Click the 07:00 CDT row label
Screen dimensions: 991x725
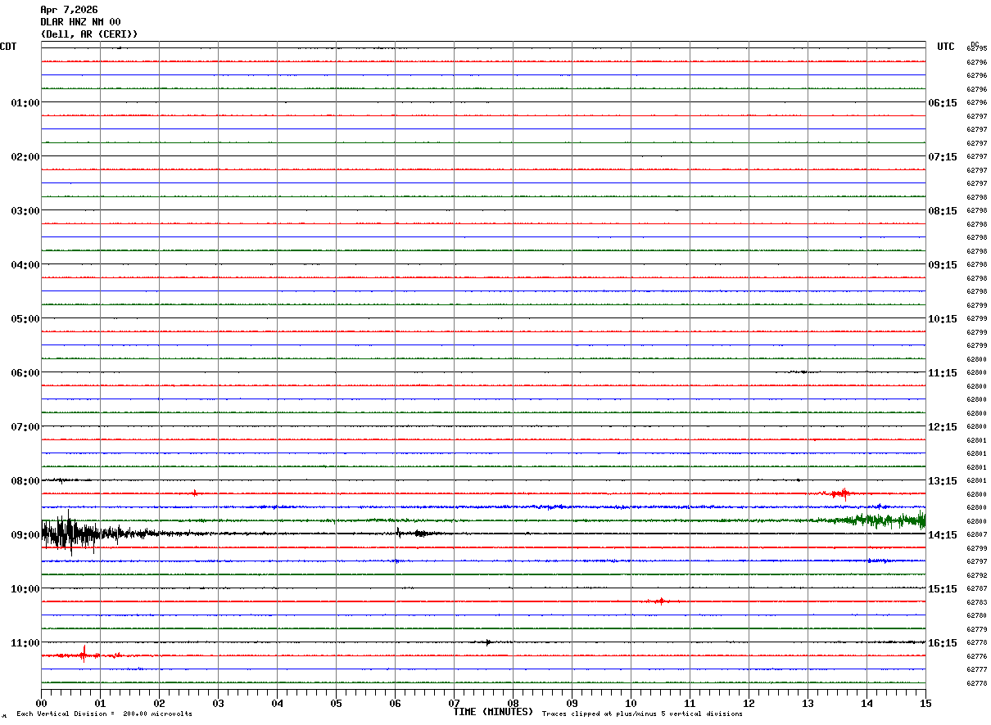click(25, 427)
